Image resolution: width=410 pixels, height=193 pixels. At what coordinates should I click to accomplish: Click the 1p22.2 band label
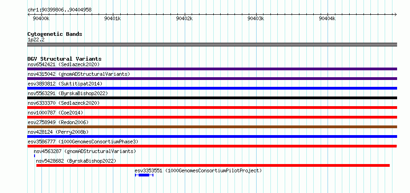[36, 40]
